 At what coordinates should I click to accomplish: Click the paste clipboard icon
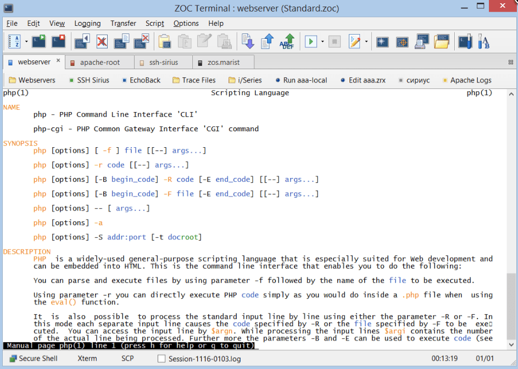coord(165,42)
